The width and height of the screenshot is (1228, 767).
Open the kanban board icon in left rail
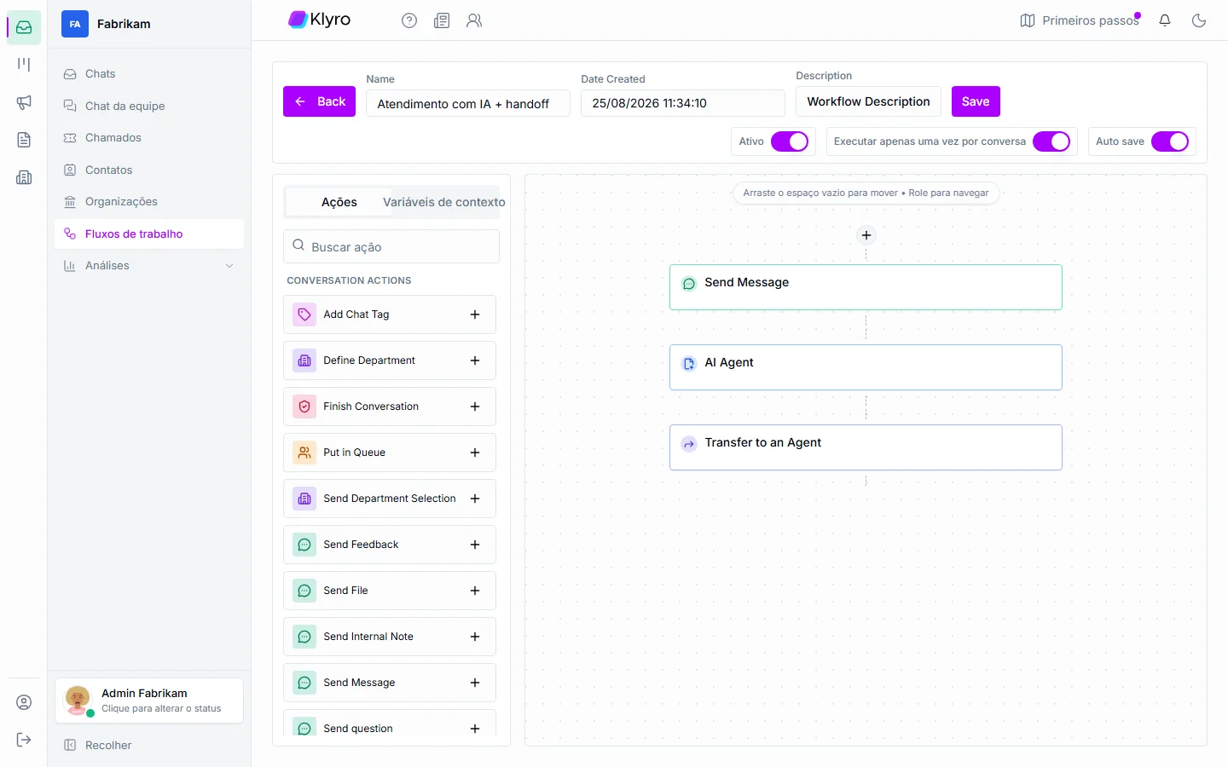coord(24,65)
